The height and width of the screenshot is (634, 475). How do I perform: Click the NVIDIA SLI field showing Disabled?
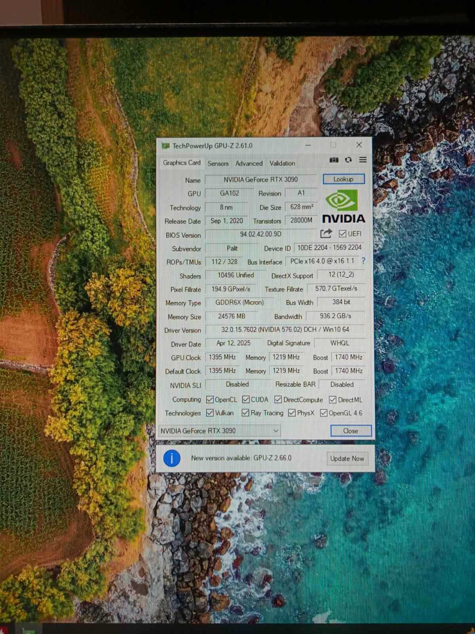click(237, 384)
